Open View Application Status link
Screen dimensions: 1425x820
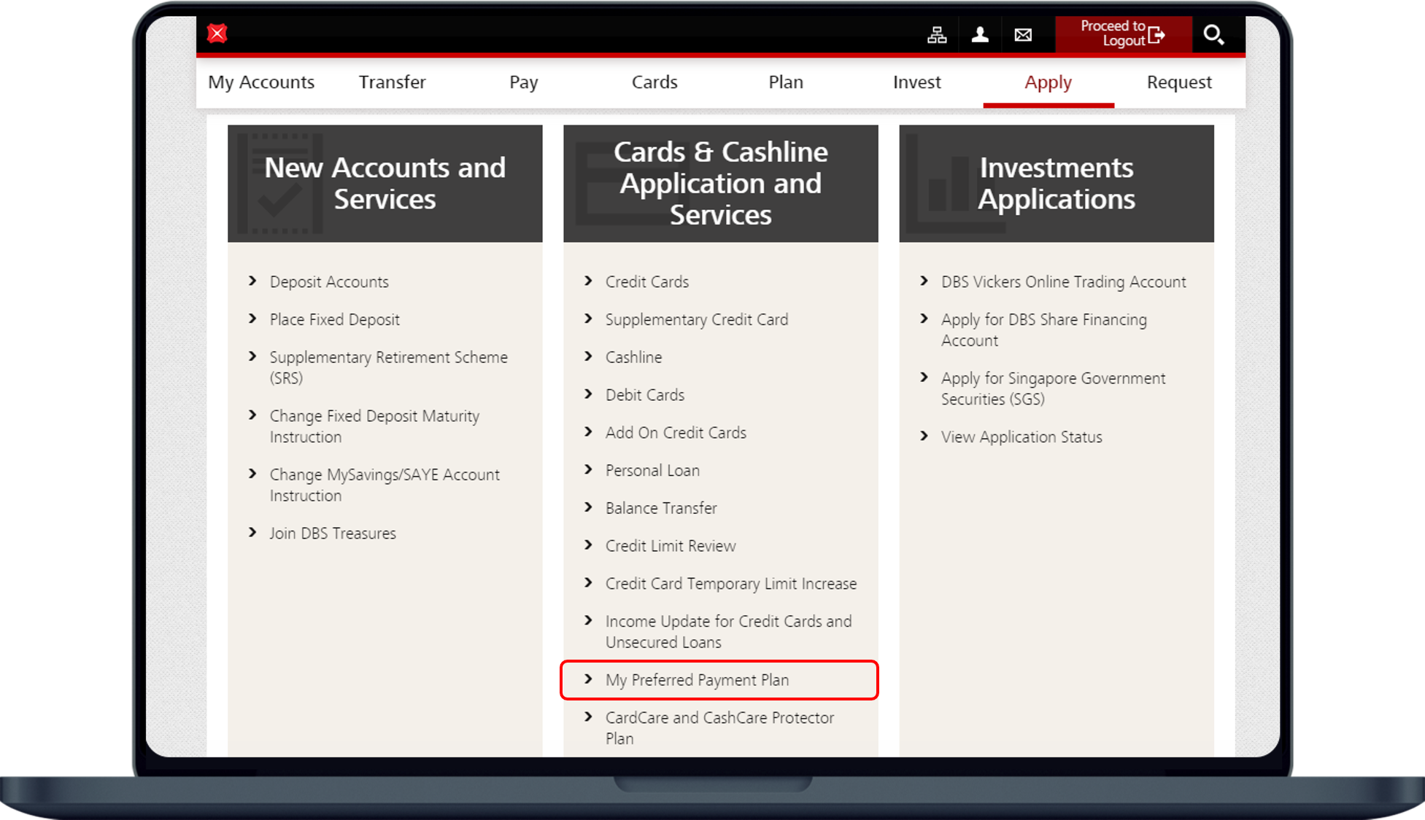tap(1022, 437)
